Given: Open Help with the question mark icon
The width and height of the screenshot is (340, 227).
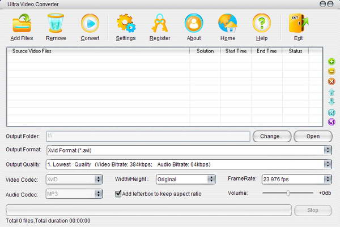Looking at the screenshot, I should [x=262, y=23].
